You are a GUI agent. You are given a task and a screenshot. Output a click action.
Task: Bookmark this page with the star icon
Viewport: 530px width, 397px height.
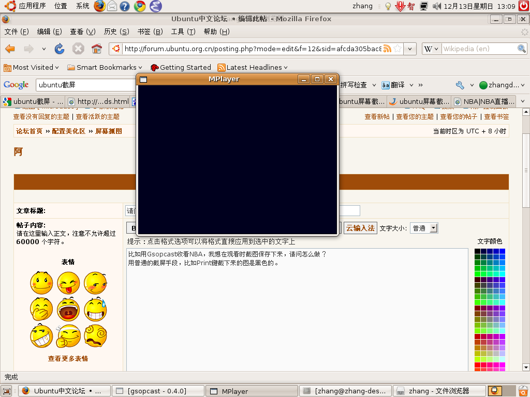tap(398, 49)
